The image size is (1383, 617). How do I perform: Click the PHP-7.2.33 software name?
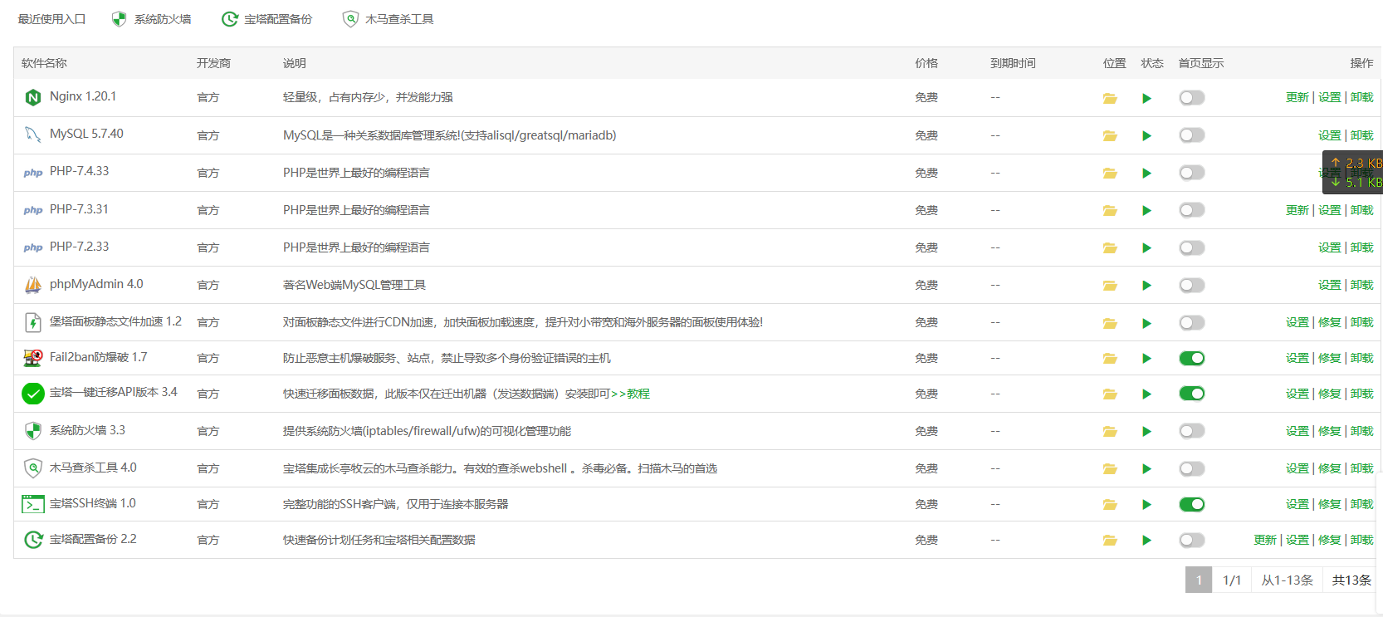click(79, 247)
